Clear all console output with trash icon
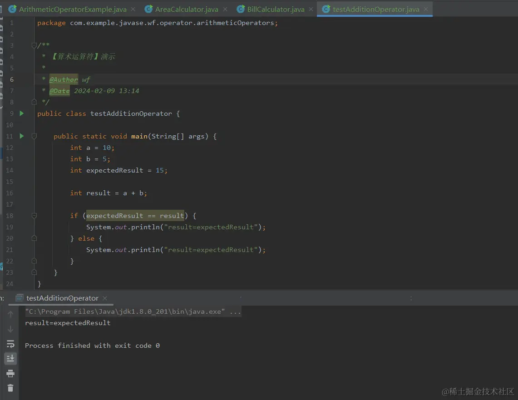Image resolution: width=518 pixels, height=400 pixels. tap(10, 388)
